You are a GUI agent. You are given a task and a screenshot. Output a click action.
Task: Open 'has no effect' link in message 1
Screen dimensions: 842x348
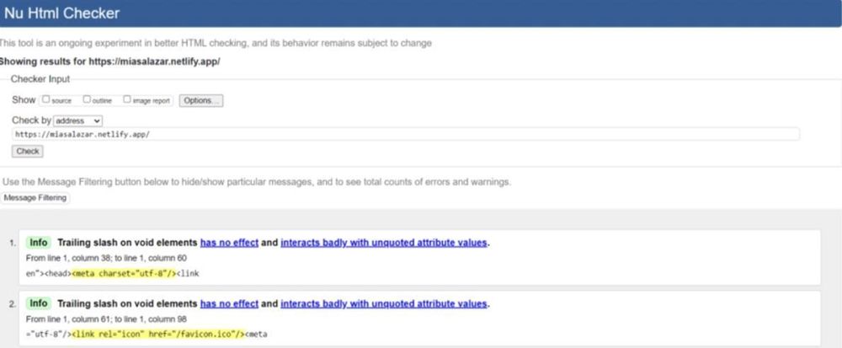[229, 243]
